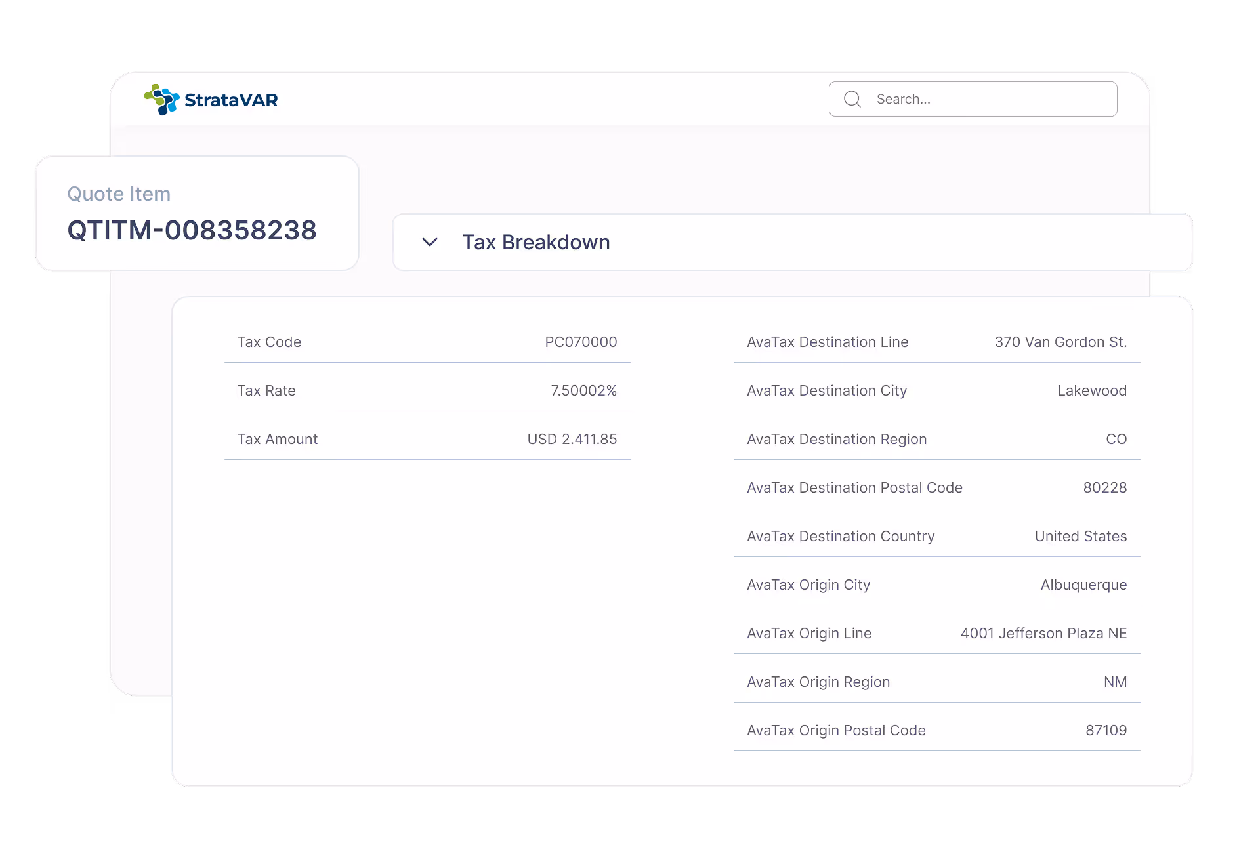Select destination city Lakewood
Viewport: 1260px width, 841px height.
click(x=1092, y=390)
